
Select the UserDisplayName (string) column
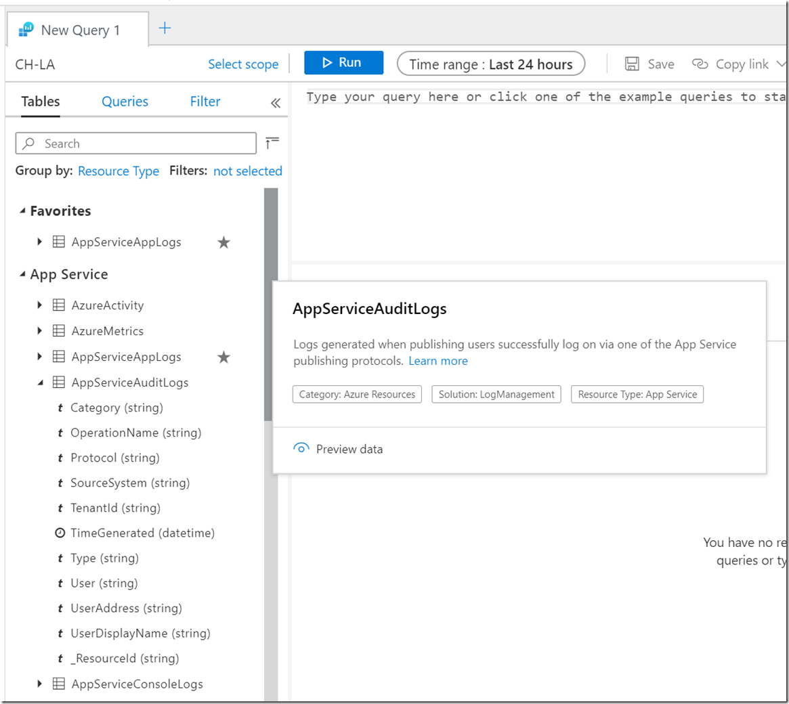[140, 634]
